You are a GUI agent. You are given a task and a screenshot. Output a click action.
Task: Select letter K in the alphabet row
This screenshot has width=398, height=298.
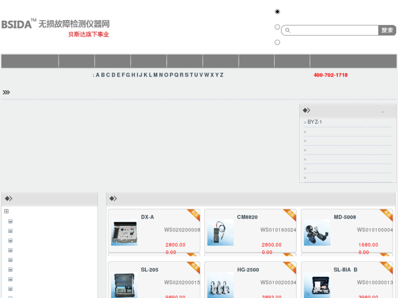coord(146,75)
